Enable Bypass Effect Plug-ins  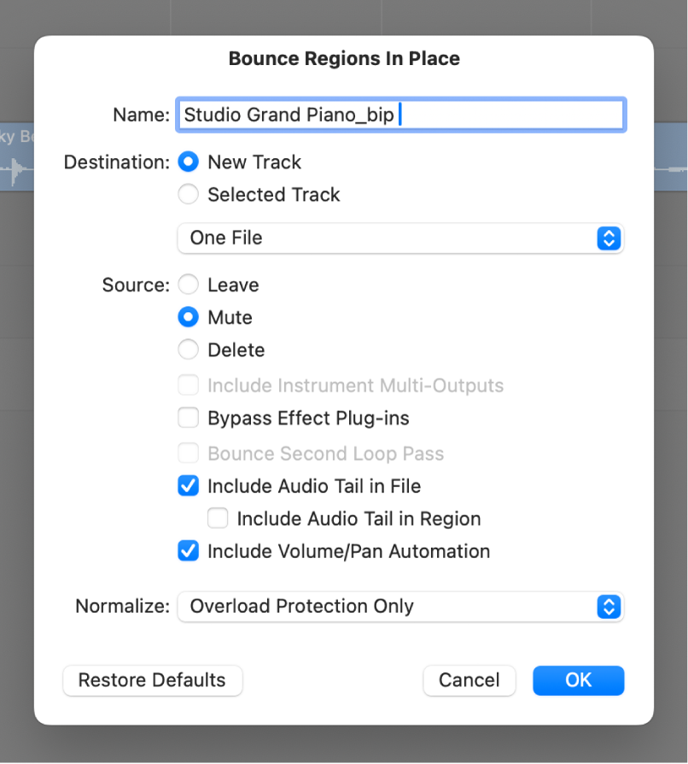(x=188, y=418)
